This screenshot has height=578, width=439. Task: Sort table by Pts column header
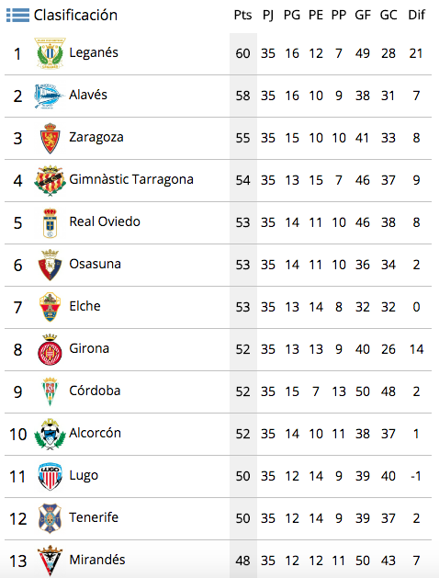(x=242, y=15)
